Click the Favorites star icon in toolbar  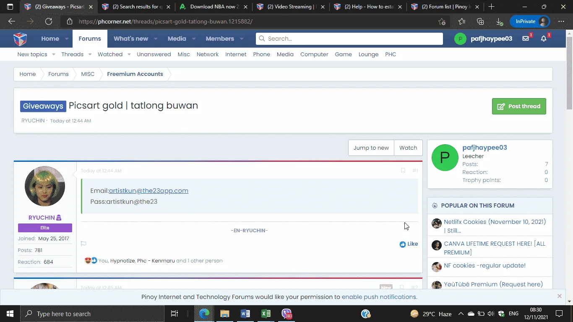(462, 21)
